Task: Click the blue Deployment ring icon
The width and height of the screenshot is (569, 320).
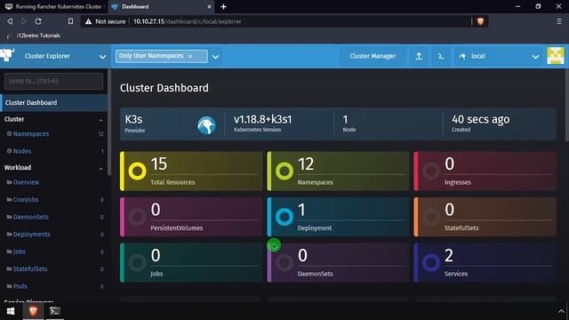Action: click(284, 217)
